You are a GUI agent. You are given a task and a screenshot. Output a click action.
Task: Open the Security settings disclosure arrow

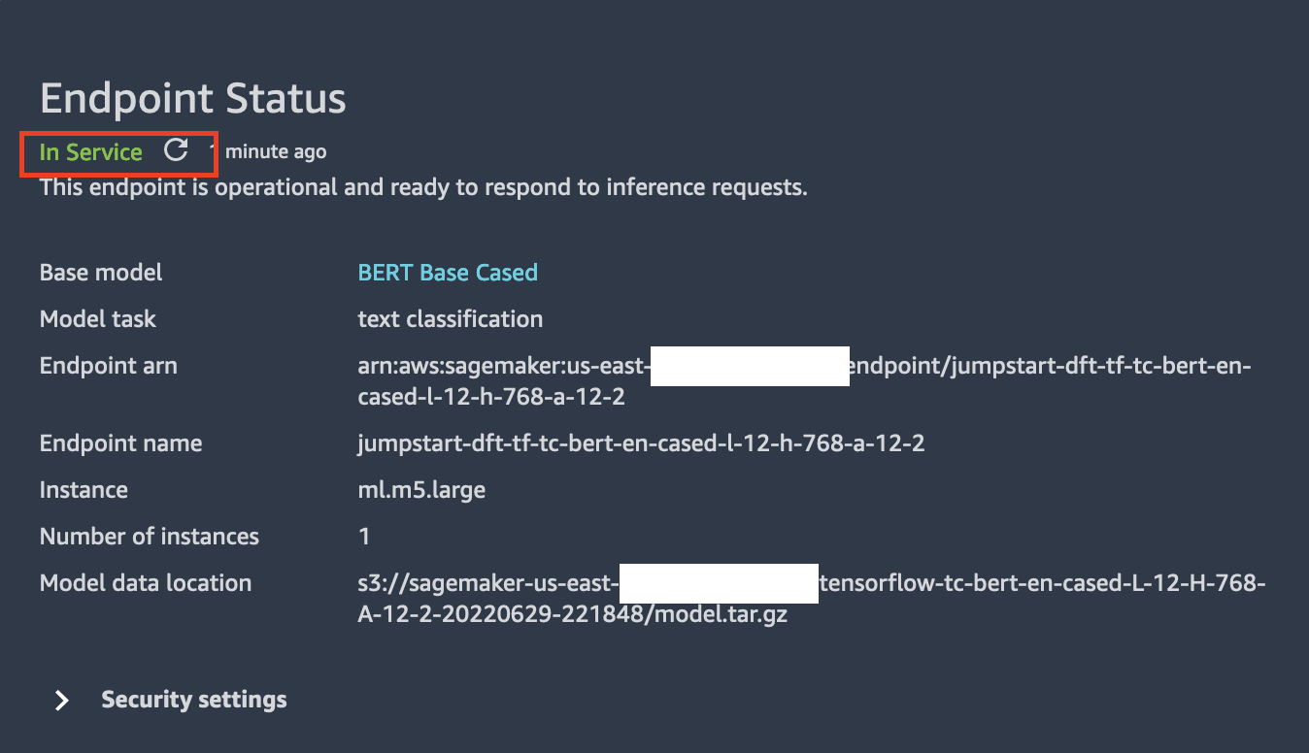pos(60,699)
